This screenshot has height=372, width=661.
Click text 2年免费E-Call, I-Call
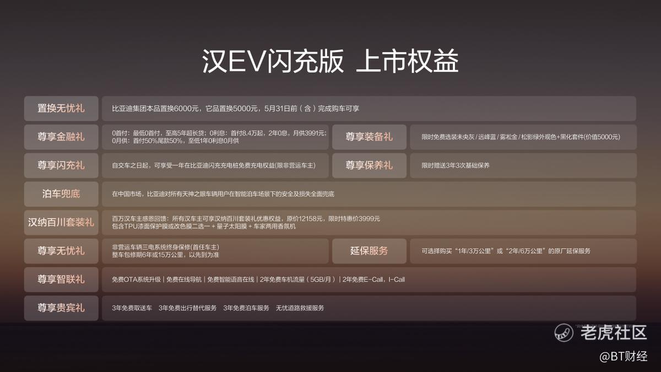[x=373, y=279]
